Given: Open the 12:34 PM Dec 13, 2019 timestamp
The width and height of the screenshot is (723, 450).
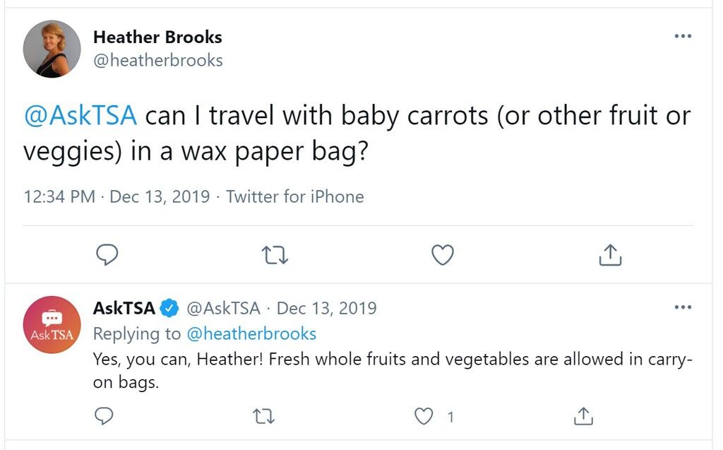Looking at the screenshot, I should click(x=116, y=196).
